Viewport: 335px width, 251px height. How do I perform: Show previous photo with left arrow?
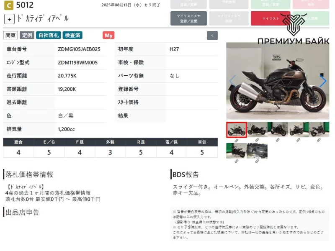click(232, 81)
